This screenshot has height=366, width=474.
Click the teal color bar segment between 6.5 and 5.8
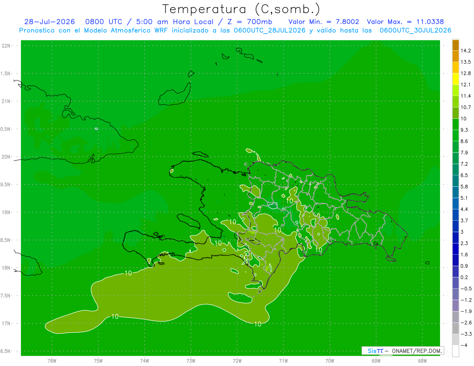(x=455, y=180)
